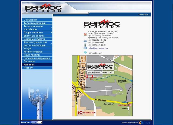This screenshot has width=173, height=125.
Task: Open the Услуги menu item
Action: tap(37, 48)
